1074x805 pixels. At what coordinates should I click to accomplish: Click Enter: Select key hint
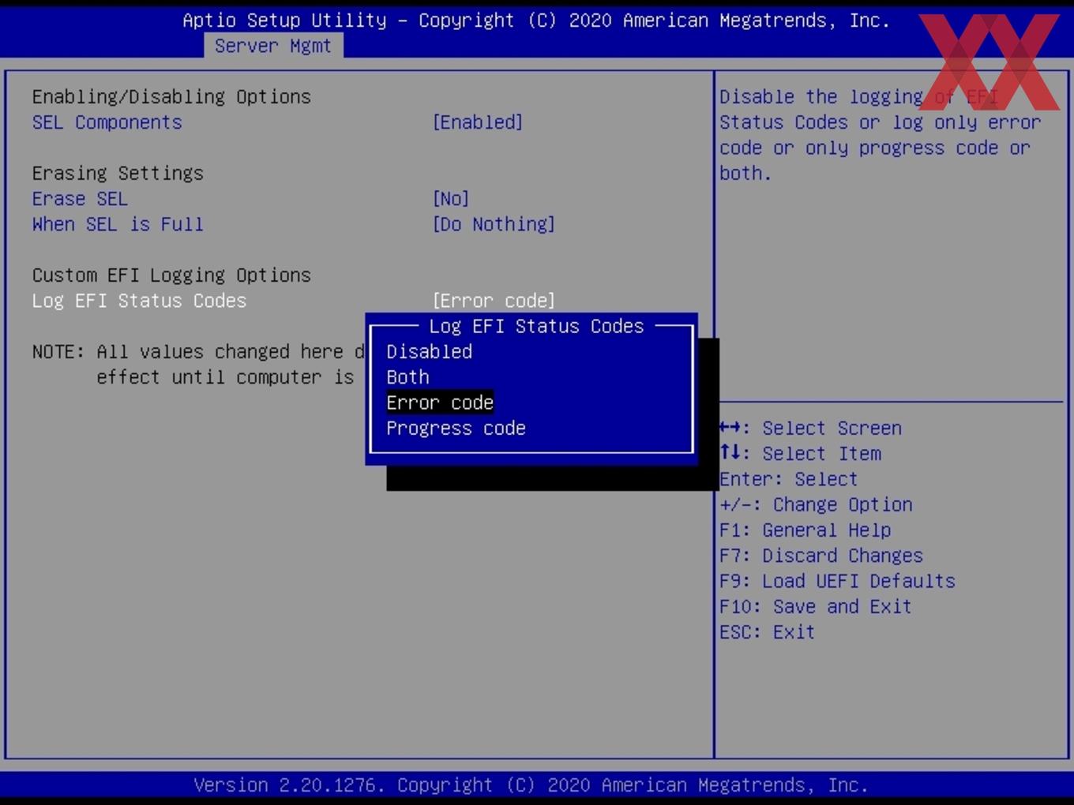(789, 479)
